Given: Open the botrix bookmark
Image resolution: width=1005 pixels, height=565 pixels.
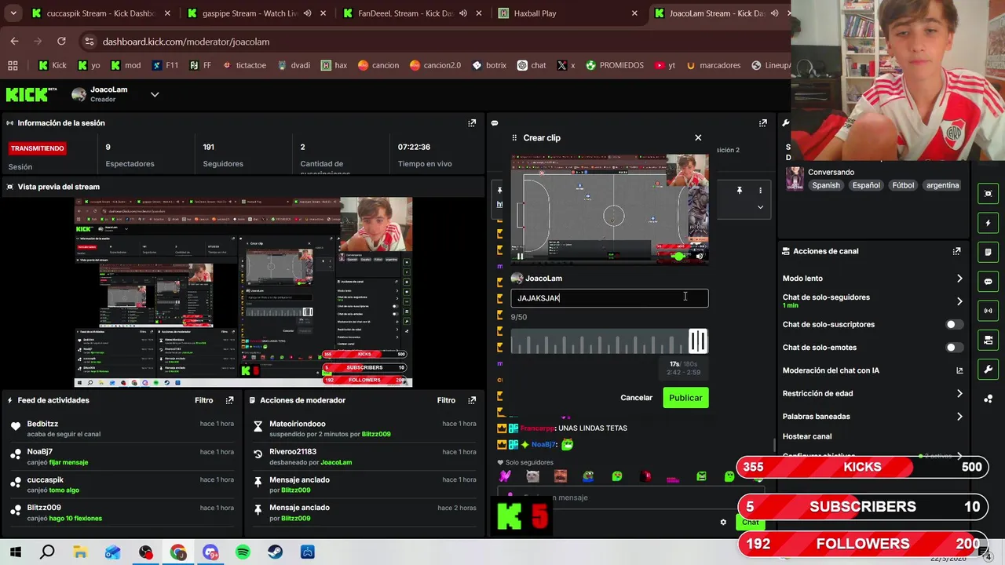Looking at the screenshot, I should pos(488,65).
